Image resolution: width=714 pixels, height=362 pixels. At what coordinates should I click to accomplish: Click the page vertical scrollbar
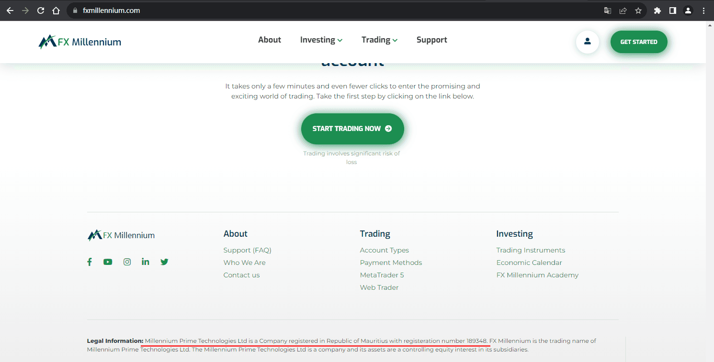tap(710, 191)
